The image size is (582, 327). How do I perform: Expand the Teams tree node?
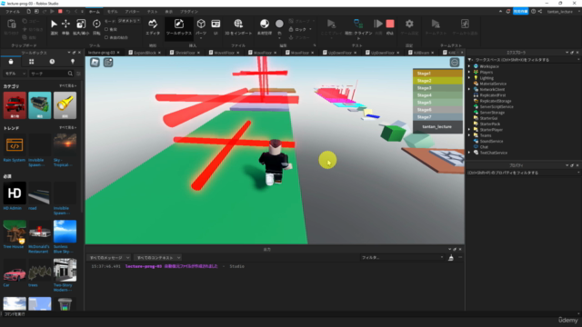coord(469,135)
